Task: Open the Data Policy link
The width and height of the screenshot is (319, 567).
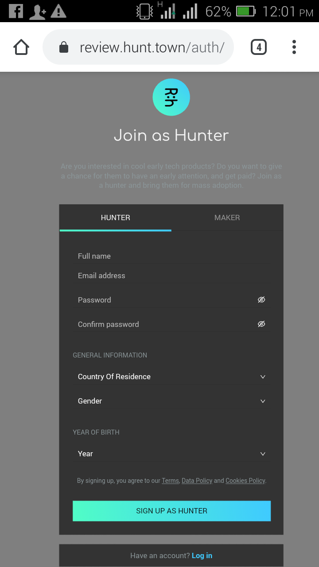Action: pos(197,481)
